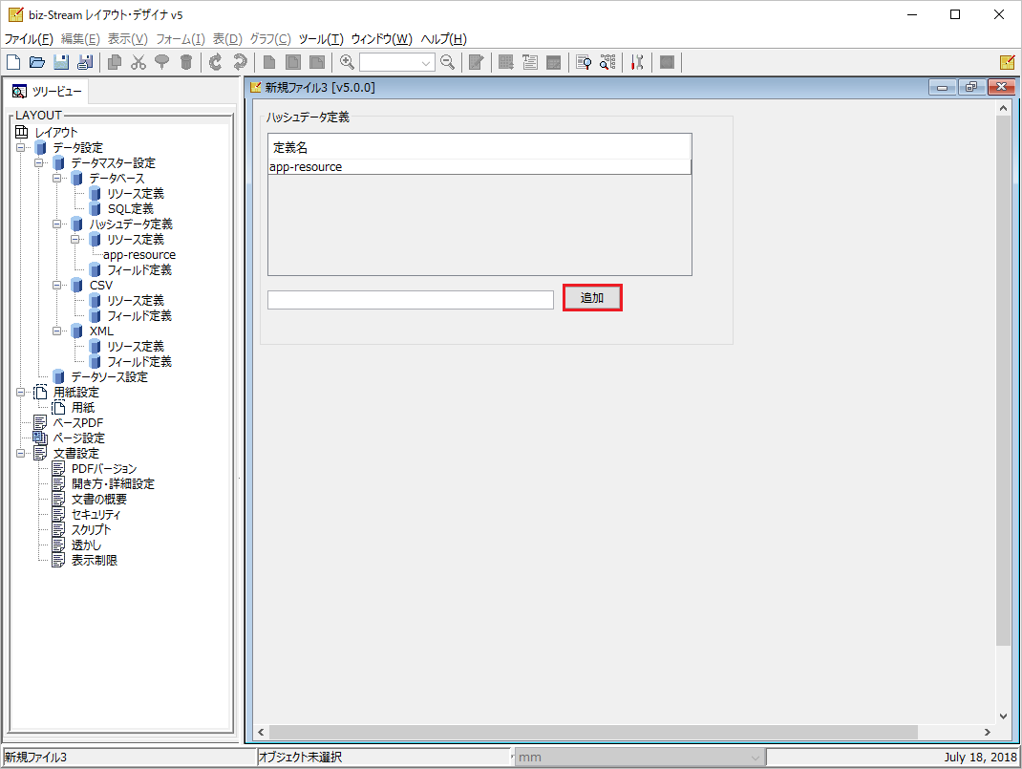Open the zoom level combo box

[x=397, y=62]
